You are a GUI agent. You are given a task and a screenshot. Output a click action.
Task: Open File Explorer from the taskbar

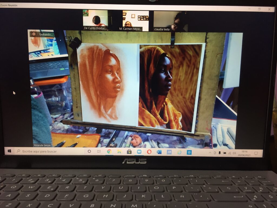pos(119,152)
